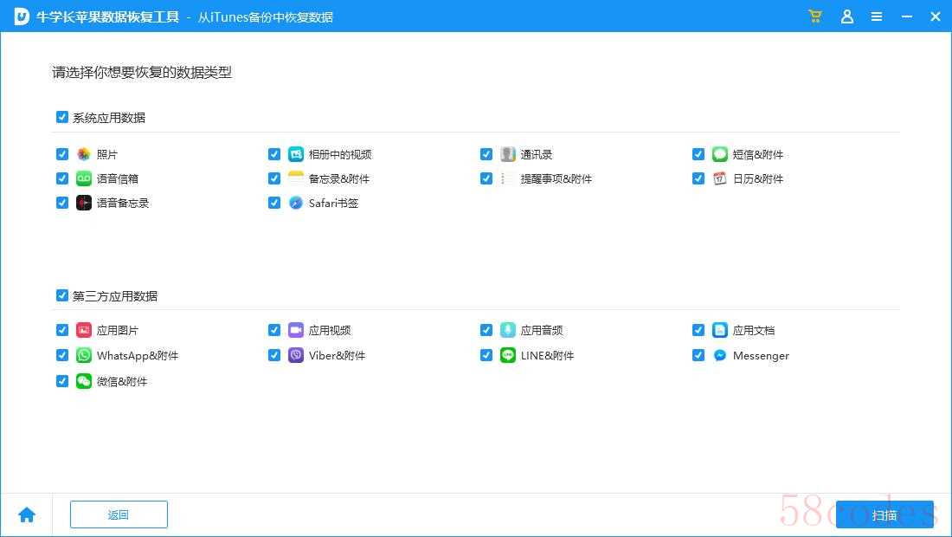The width and height of the screenshot is (952, 537).
Task: Uncheck the 短信&附件 checkbox
Action: [x=698, y=153]
